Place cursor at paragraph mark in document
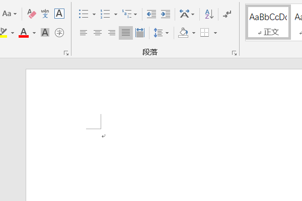The width and height of the screenshot is (302, 201). pyautogui.click(x=103, y=136)
